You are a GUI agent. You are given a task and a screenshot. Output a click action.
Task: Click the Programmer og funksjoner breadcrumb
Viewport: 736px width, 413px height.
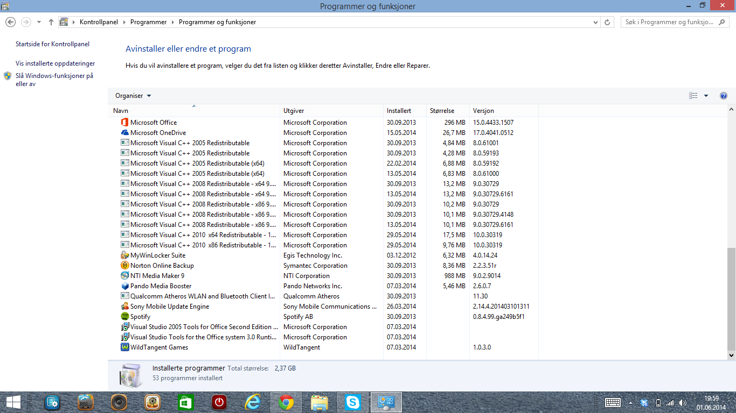pos(217,22)
